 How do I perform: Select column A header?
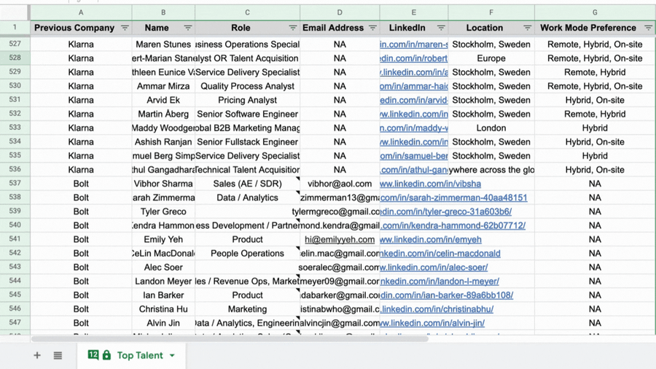[81, 12]
